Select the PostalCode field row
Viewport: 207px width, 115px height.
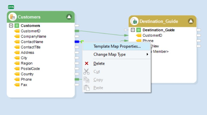click(30, 69)
